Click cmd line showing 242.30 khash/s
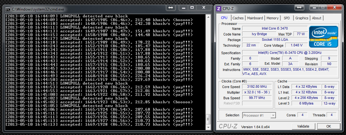The image size is (346, 135). click(99, 24)
